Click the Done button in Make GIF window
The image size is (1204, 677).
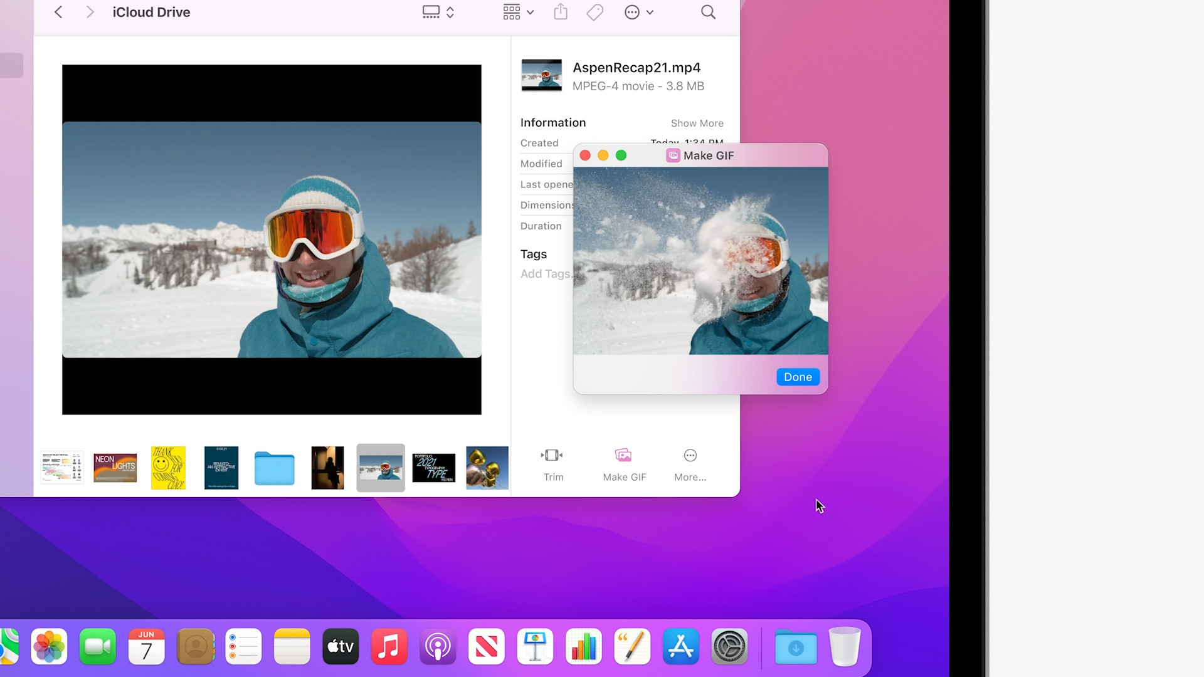tap(797, 377)
